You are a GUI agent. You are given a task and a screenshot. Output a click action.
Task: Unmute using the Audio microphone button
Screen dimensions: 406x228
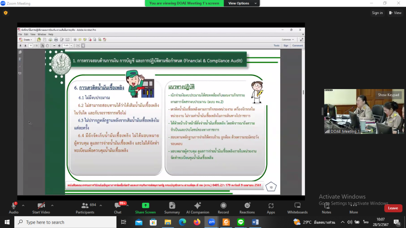[x=13, y=208]
